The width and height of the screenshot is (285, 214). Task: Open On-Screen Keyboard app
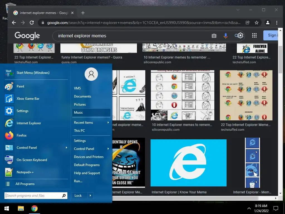tap(36, 160)
